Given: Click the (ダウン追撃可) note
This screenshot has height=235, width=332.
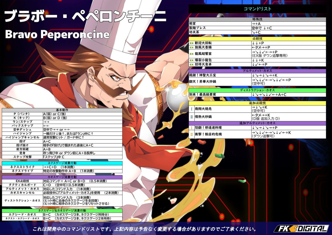Looking at the screenshot, I should (263, 136).
